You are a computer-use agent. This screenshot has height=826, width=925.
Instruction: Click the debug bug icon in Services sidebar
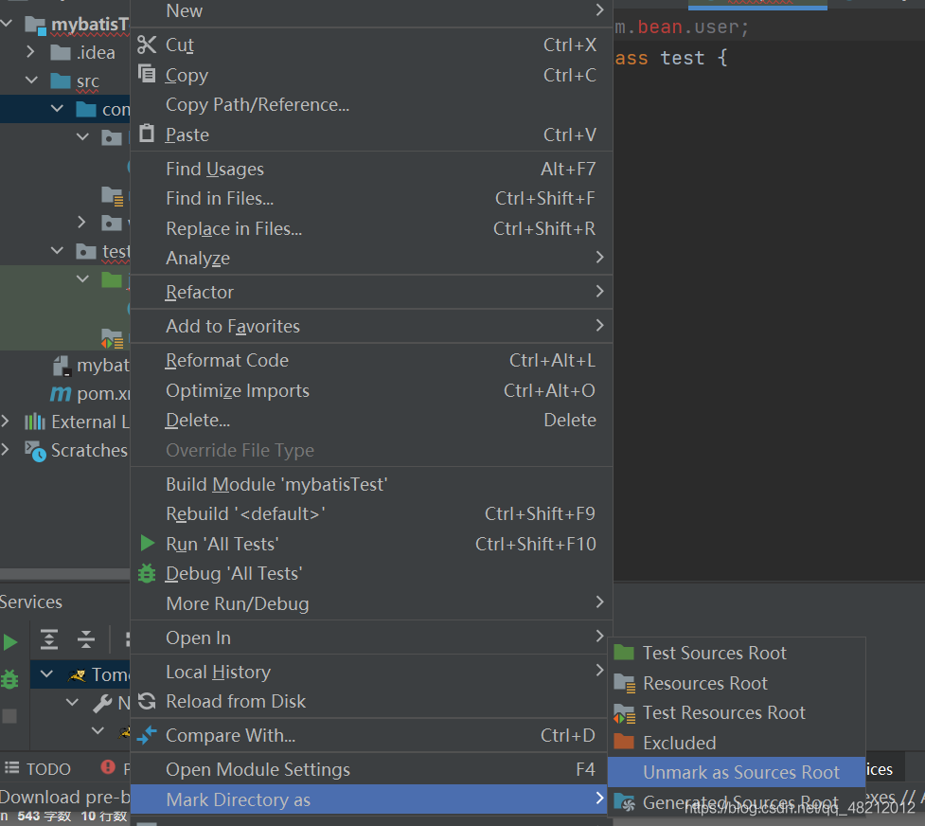tap(9, 679)
